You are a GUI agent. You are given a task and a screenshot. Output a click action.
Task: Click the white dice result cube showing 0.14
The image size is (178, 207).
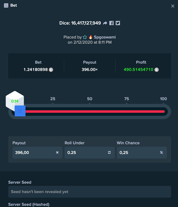pos(15,100)
